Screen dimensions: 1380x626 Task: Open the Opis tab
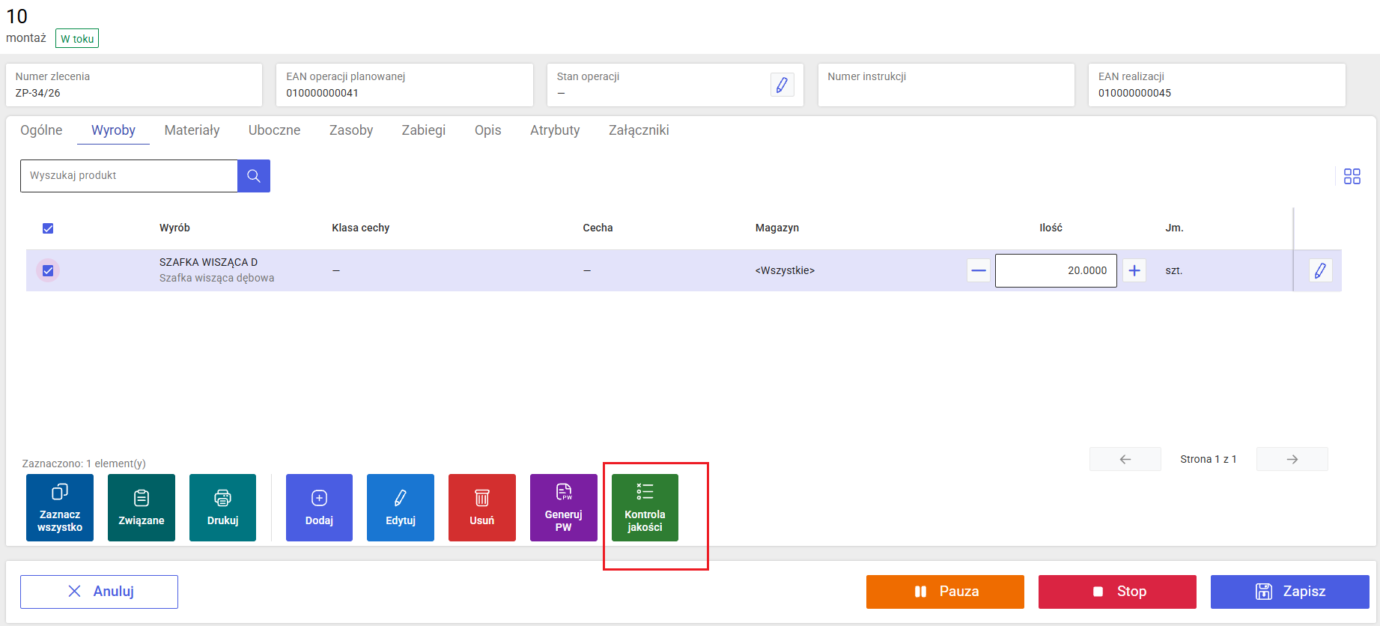(488, 130)
